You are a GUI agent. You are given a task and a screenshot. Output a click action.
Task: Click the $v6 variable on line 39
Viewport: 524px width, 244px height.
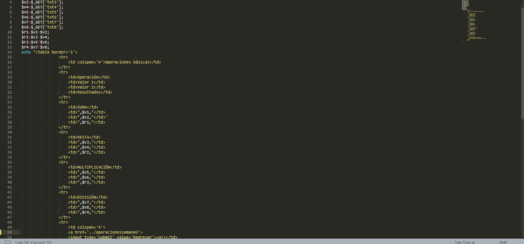tap(85, 177)
